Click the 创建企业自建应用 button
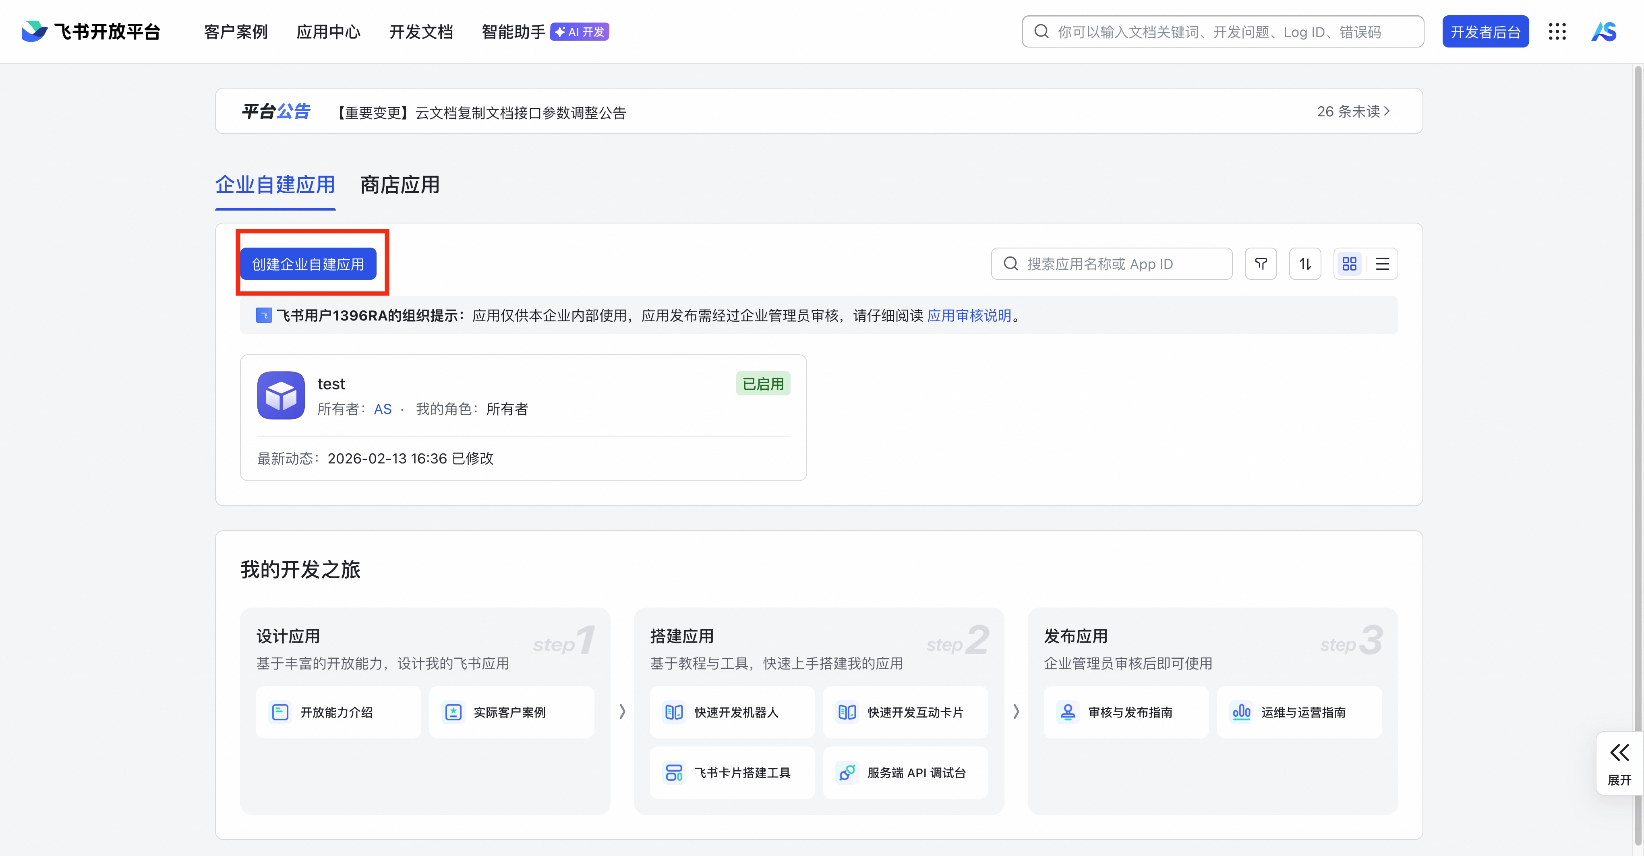The width and height of the screenshot is (1644, 856). [x=309, y=263]
